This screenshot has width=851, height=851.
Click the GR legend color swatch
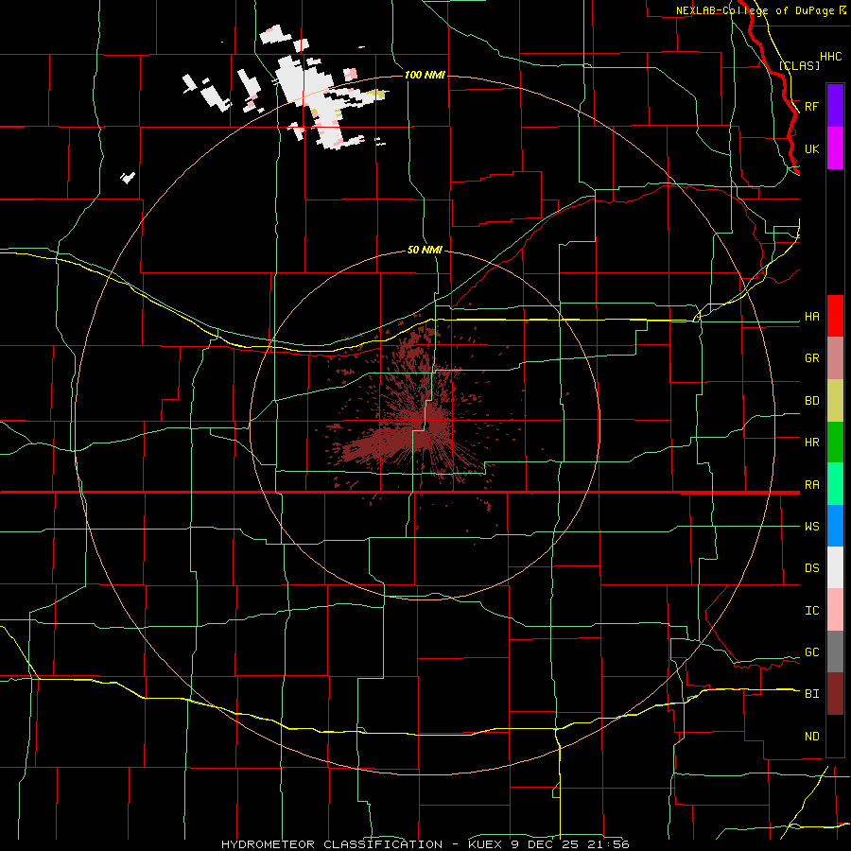835,357
